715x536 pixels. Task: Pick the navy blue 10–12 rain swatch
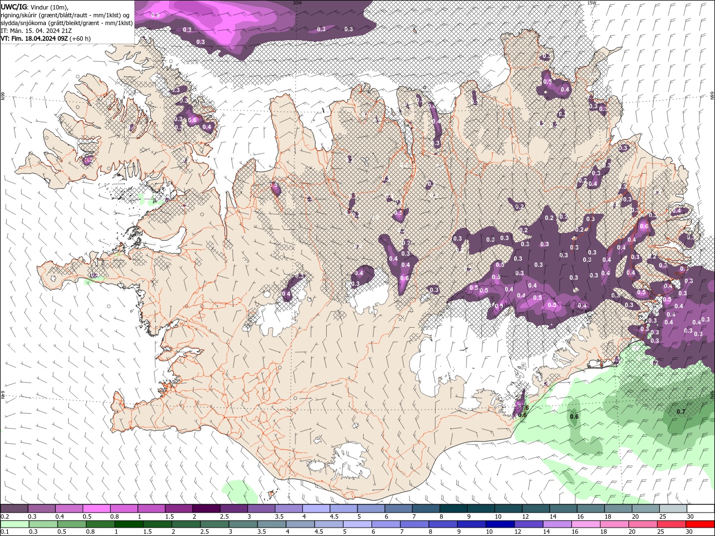click(x=499, y=524)
